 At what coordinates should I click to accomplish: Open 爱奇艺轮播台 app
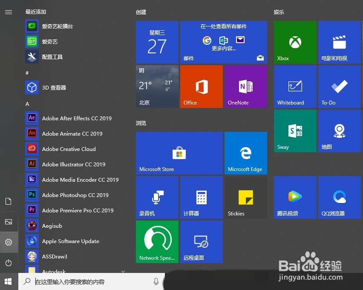(x=75, y=26)
